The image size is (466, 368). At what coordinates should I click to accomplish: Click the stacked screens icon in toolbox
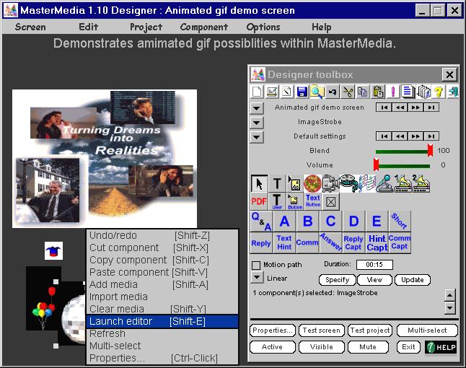423,92
